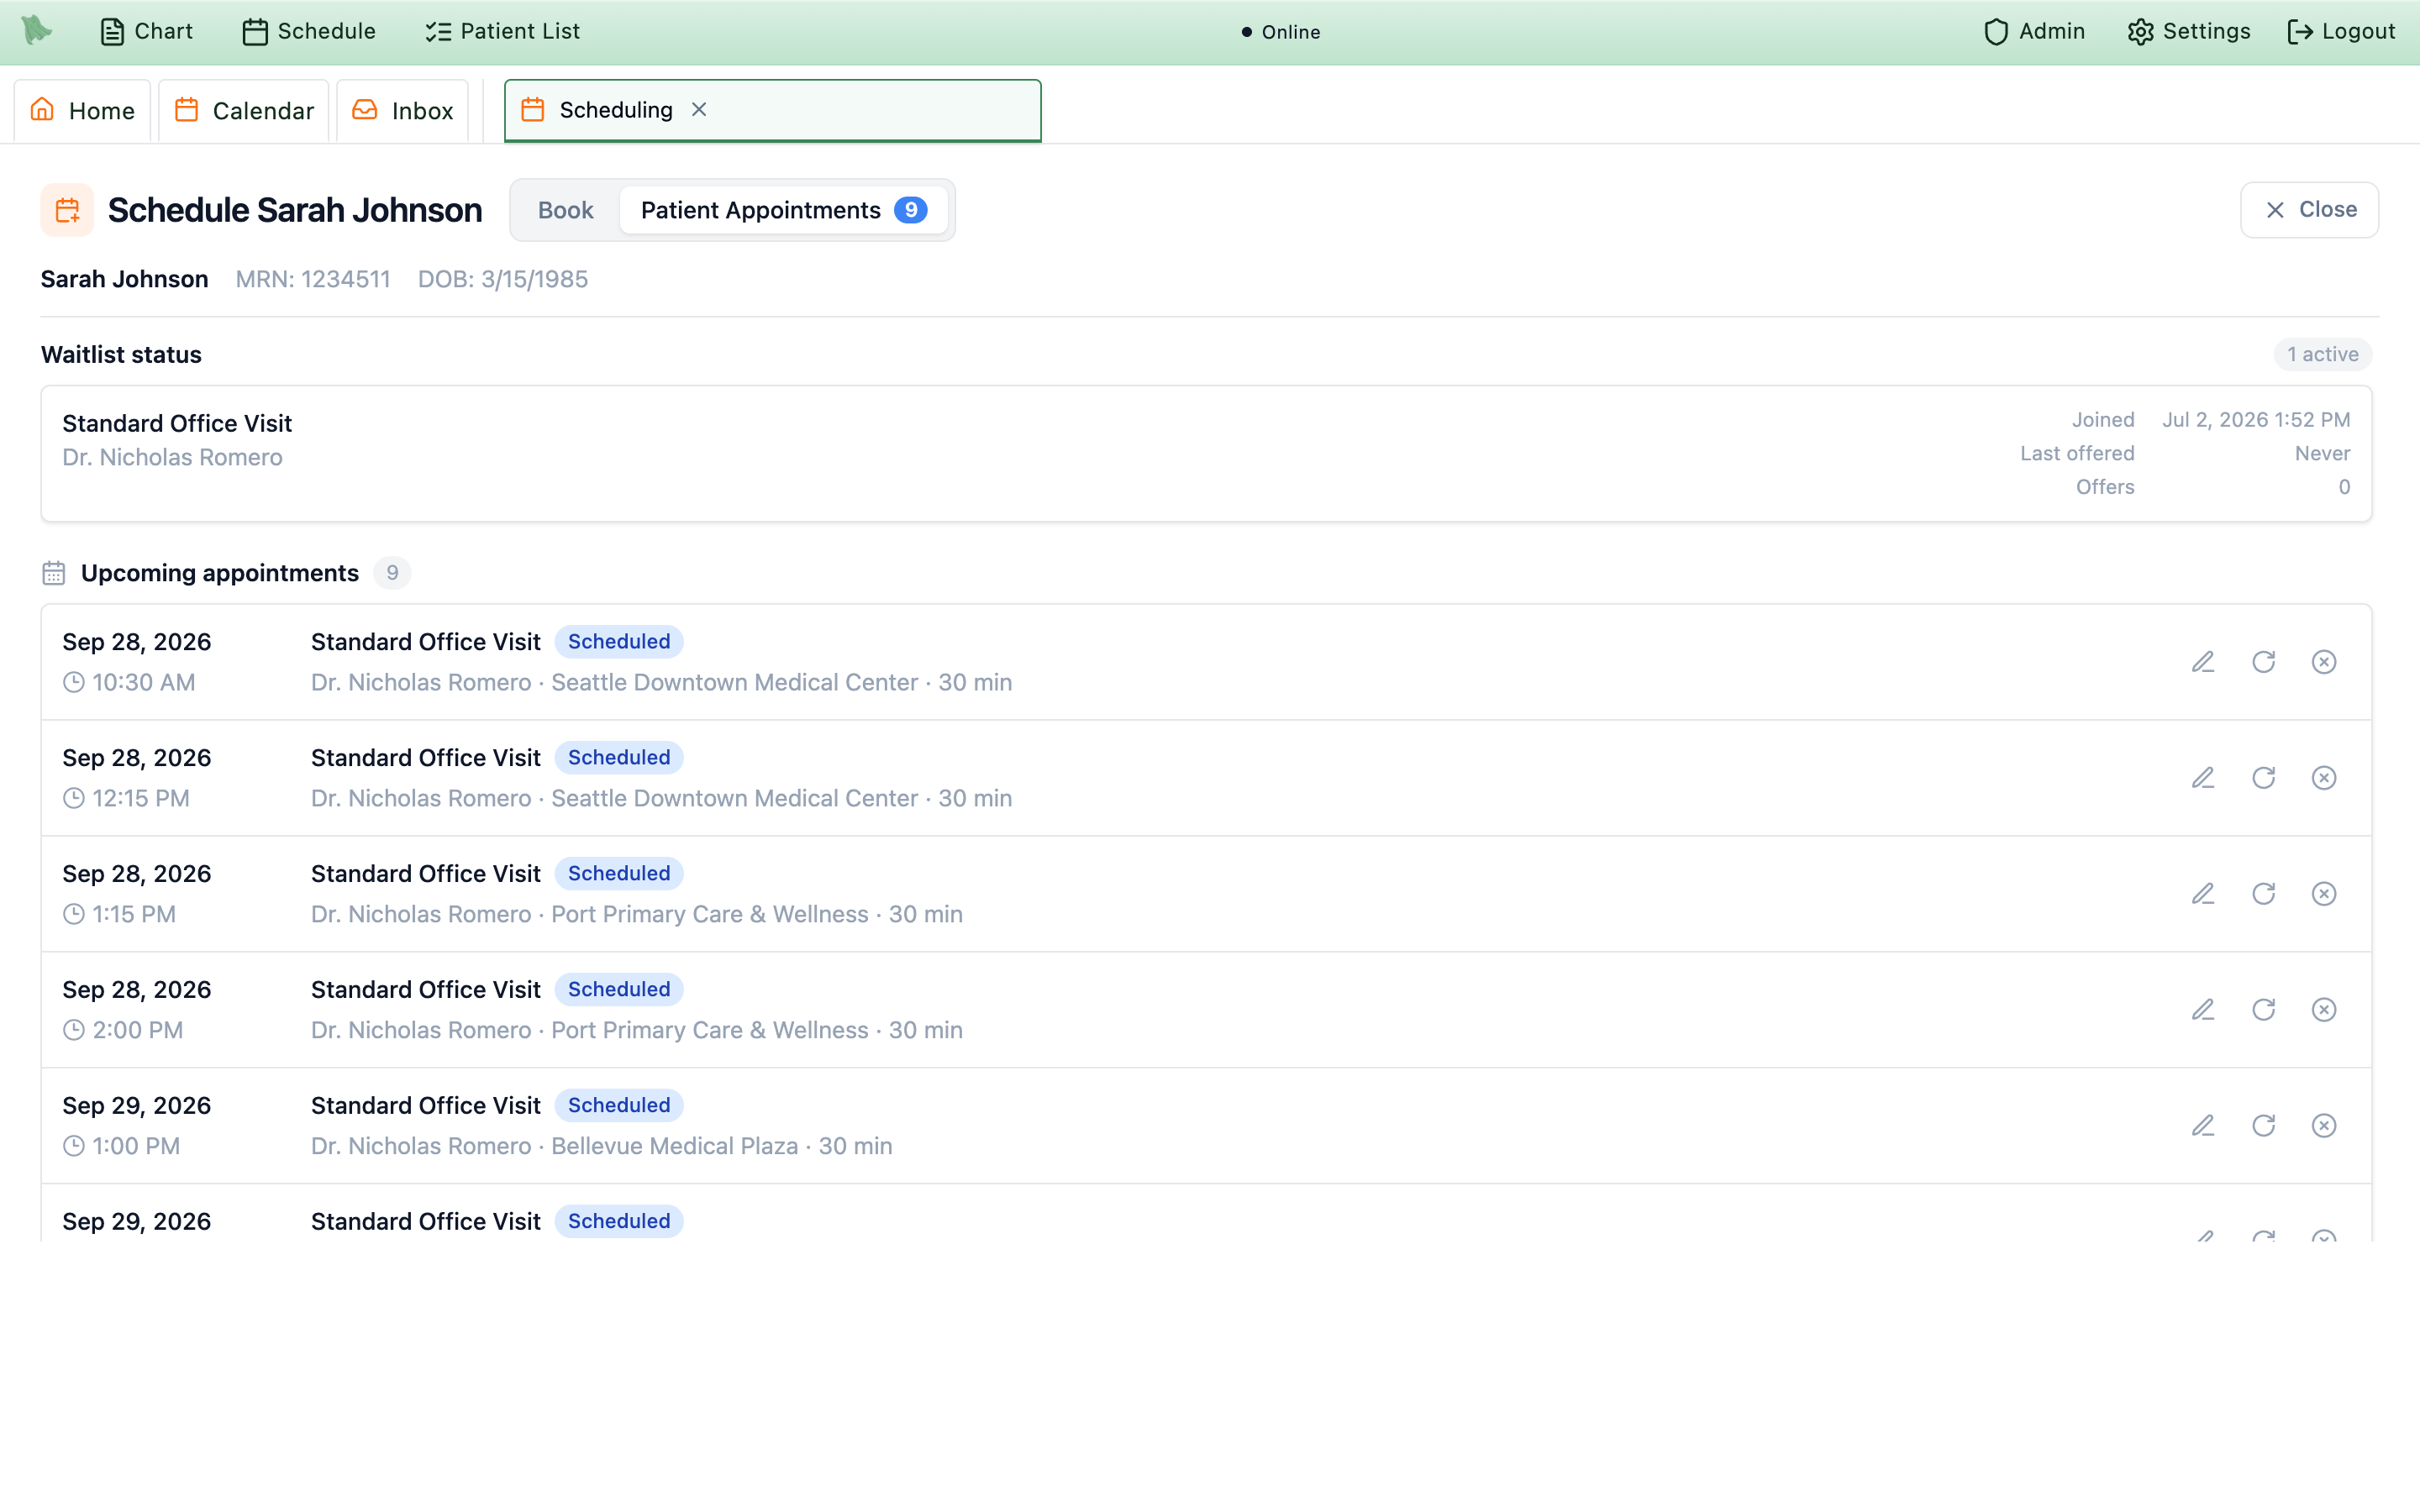2420x1512 pixels.
Task: Click 'Bellevue Medical Plaza' appointment details
Action: (x=602, y=1146)
